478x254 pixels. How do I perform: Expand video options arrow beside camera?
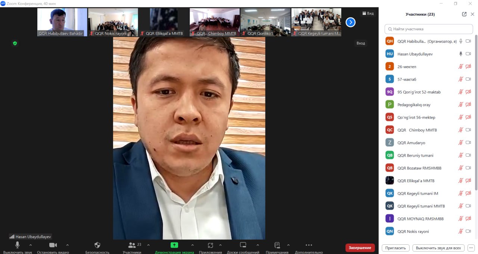(x=67, y=245)
